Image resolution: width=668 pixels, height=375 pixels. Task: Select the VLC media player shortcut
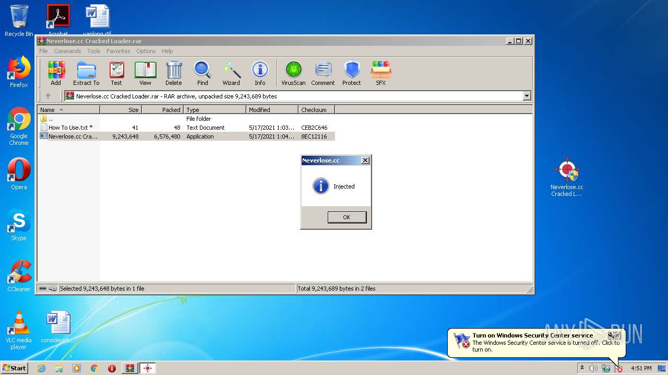point(19,330)
